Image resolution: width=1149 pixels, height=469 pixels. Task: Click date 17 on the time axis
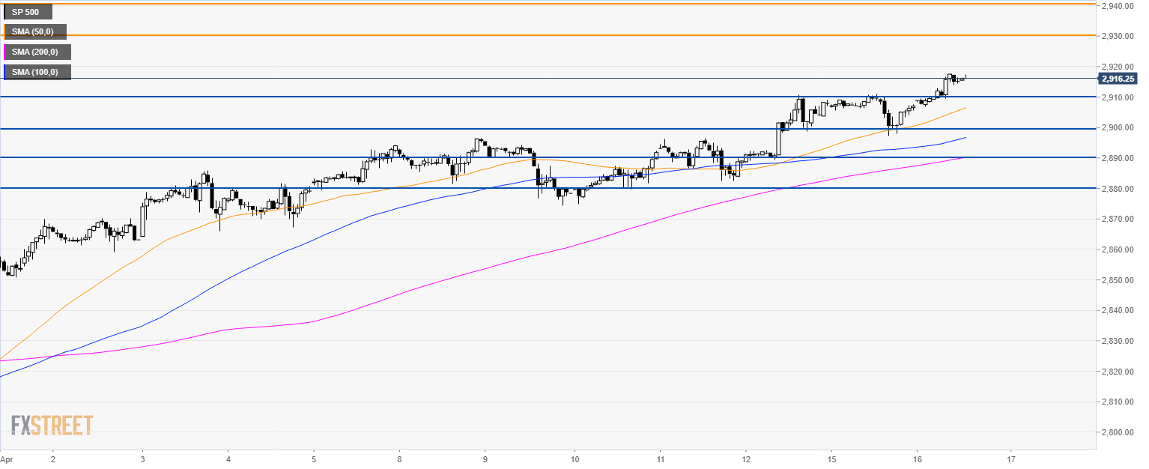click(1011, 458)
